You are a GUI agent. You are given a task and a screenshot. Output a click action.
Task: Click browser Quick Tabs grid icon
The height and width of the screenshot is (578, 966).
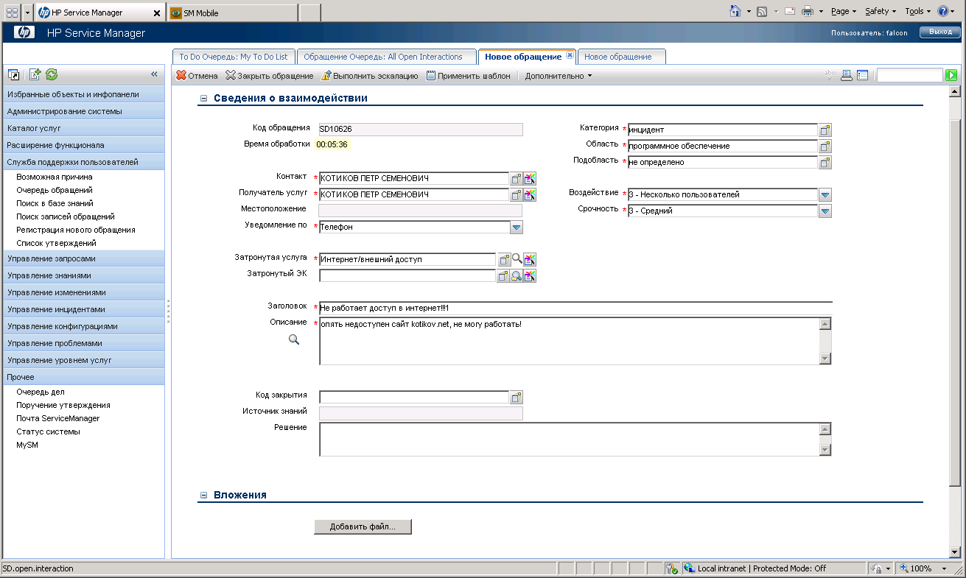coord(12,13)
